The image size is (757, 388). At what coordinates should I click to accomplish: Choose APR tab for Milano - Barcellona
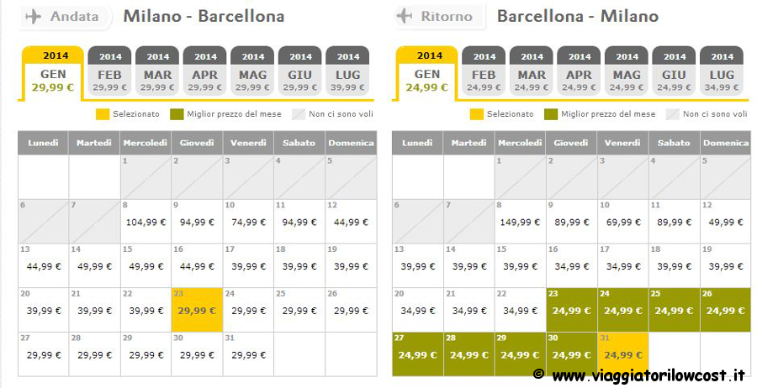[x=204, y=71]
